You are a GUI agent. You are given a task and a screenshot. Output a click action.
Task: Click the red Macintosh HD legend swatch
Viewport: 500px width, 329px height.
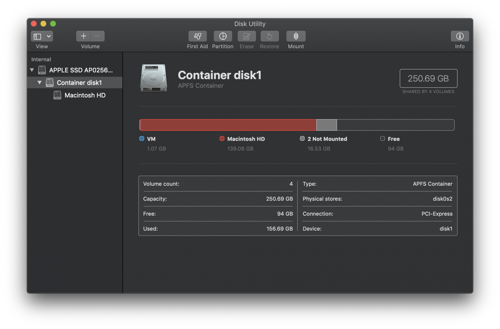(x=222, y=138)
